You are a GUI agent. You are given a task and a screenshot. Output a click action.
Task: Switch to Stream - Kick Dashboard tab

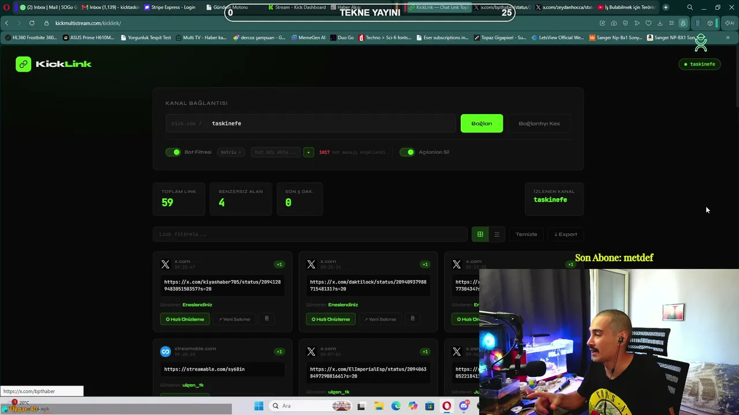click(297, 7)
